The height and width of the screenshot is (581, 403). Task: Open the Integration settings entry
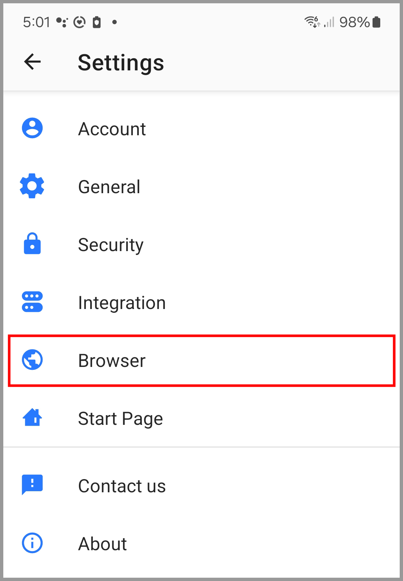pos(201,302)
